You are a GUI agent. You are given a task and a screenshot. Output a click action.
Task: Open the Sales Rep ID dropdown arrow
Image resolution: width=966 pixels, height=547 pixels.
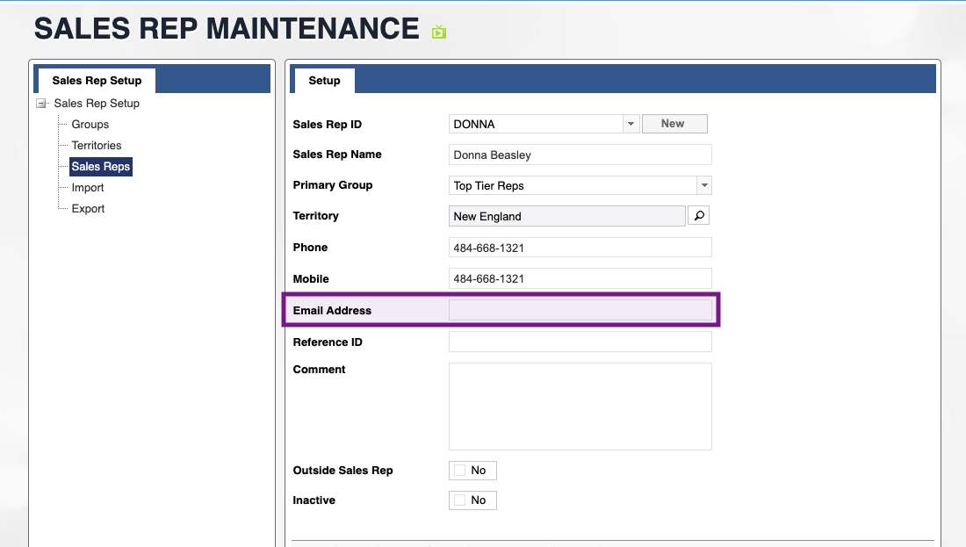pos(631,125)
